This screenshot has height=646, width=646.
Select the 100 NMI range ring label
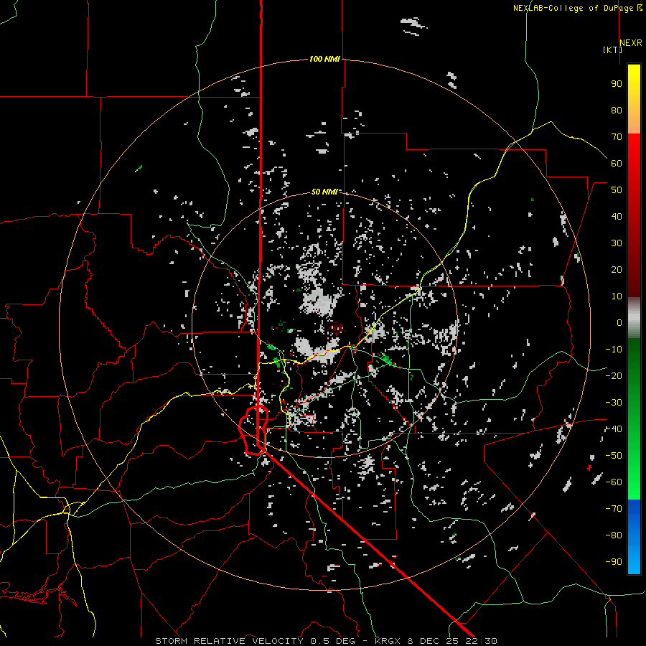coord(324,59)
